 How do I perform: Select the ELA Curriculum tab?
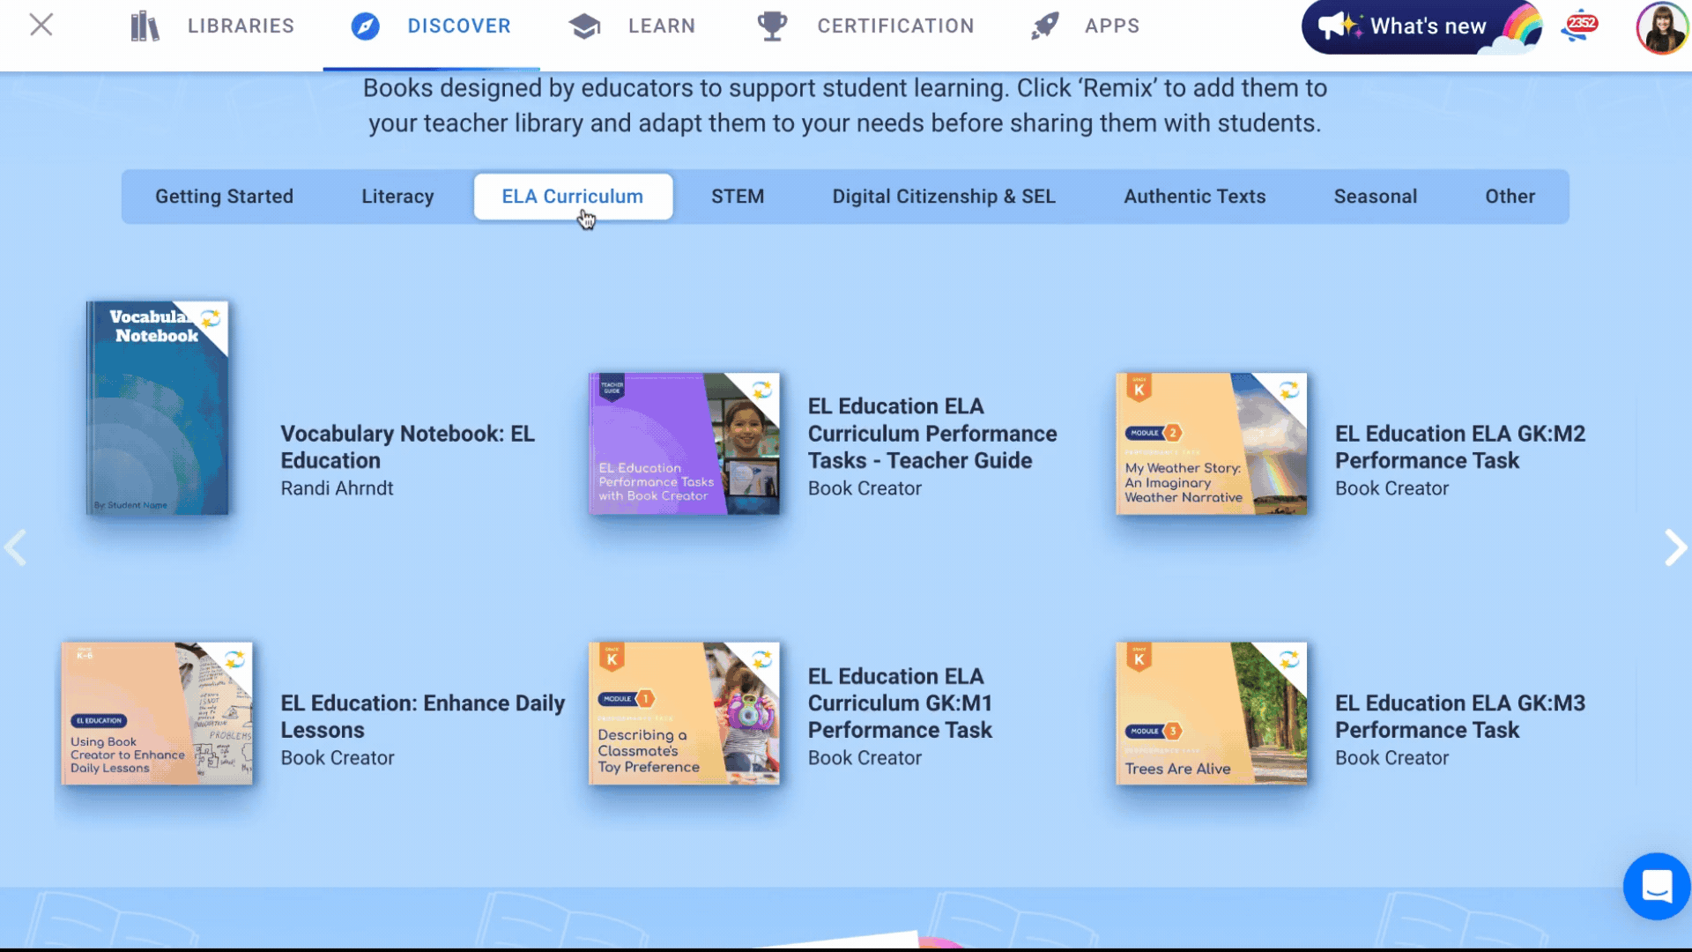pyautogui.click(x=573, y=197)
